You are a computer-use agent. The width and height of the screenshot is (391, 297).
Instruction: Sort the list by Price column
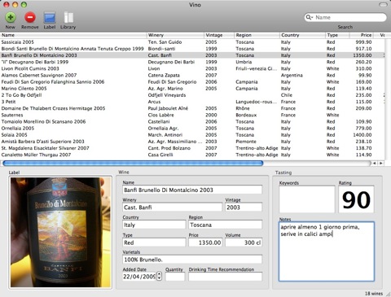click(362, 35)
